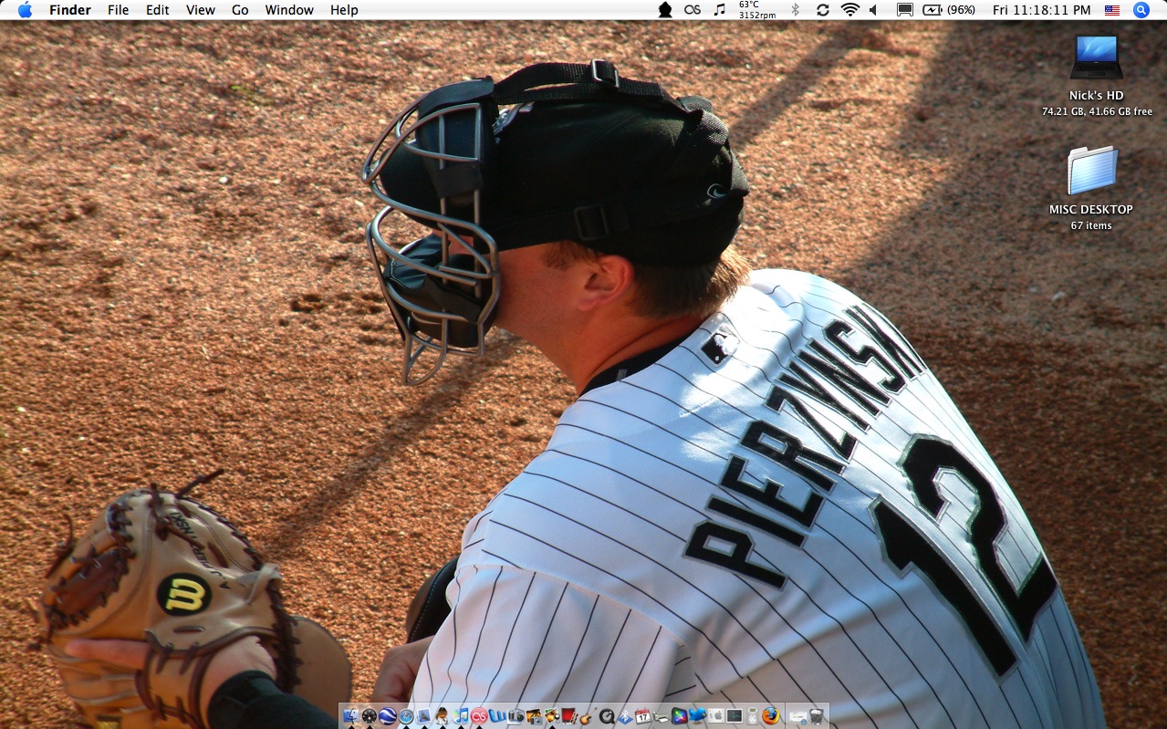Open iCal from the Dock
The image size is (1167, 729).
642,716
